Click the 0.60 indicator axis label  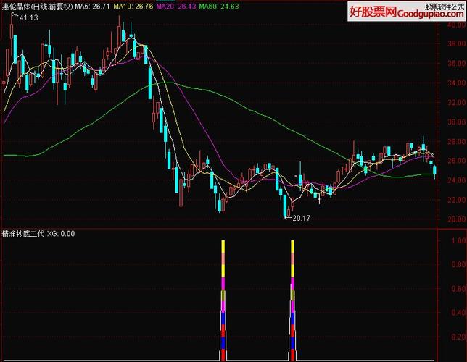(x=458, y=289)
